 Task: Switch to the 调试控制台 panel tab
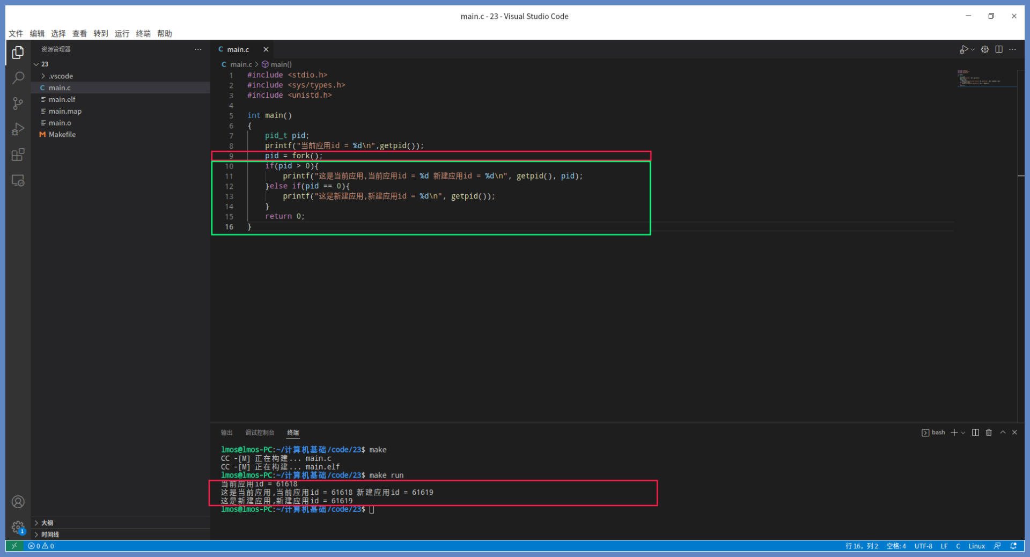click(x=260, y=433)
